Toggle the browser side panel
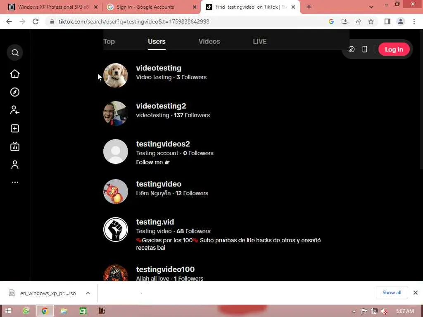The height and width of the screenshot is (317, 423). coord(387,21)
